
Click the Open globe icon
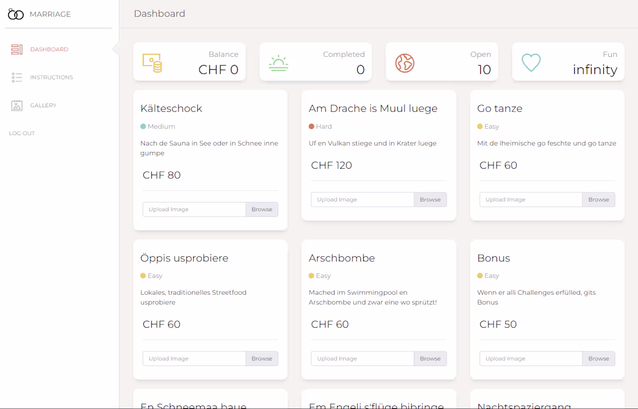pos(405,63)
